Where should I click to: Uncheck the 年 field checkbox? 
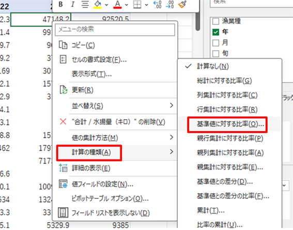pos(215,32)
